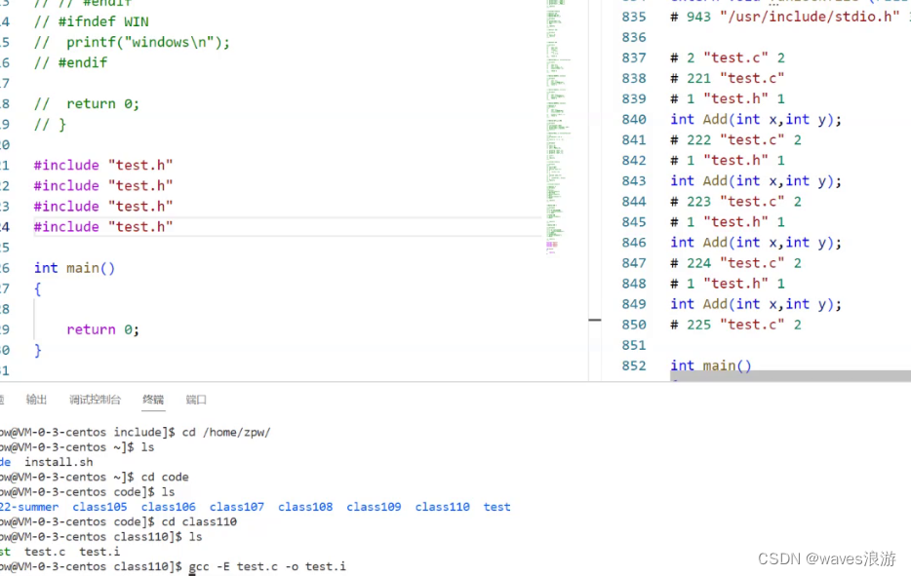Click 'cd /home/zpw/' command in terminal
Viewport: 911px width, 576px height.
pos(226,433)
